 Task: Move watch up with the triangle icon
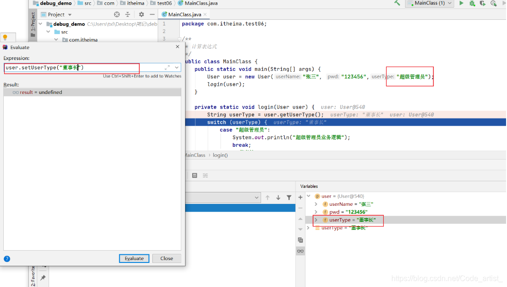pyautogui.click(x=300, y=219)
